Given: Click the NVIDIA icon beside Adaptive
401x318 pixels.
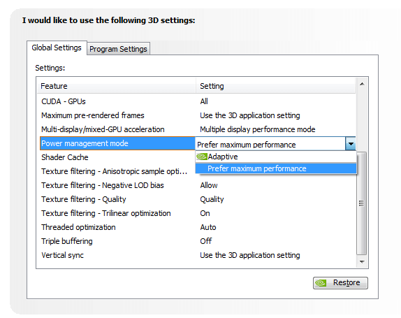Looking at the screenshot, I should coord(202,157).
